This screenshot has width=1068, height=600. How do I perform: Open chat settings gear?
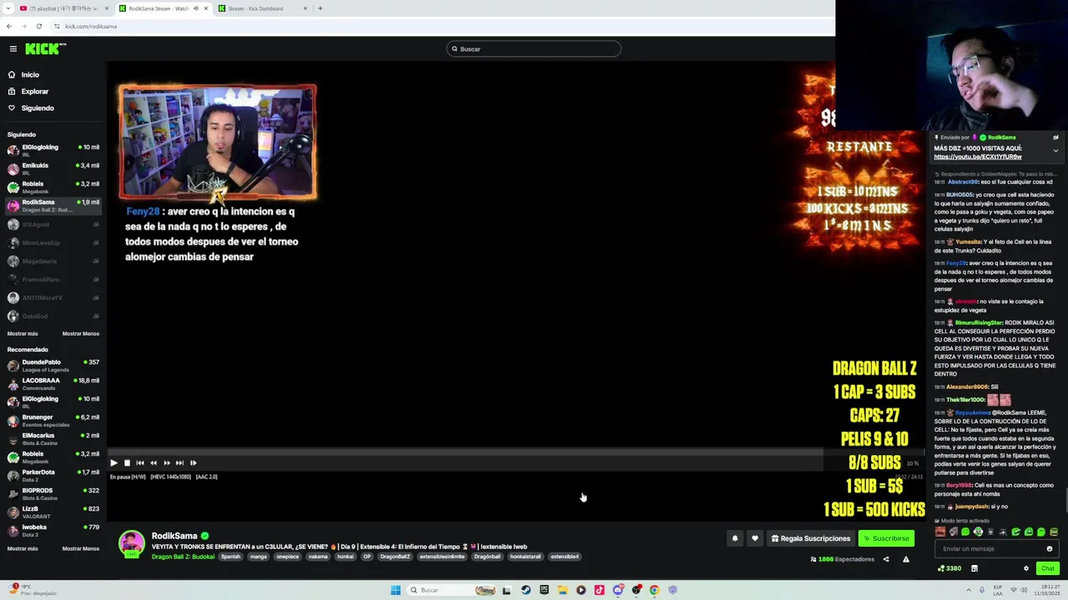coord(1026,568)
